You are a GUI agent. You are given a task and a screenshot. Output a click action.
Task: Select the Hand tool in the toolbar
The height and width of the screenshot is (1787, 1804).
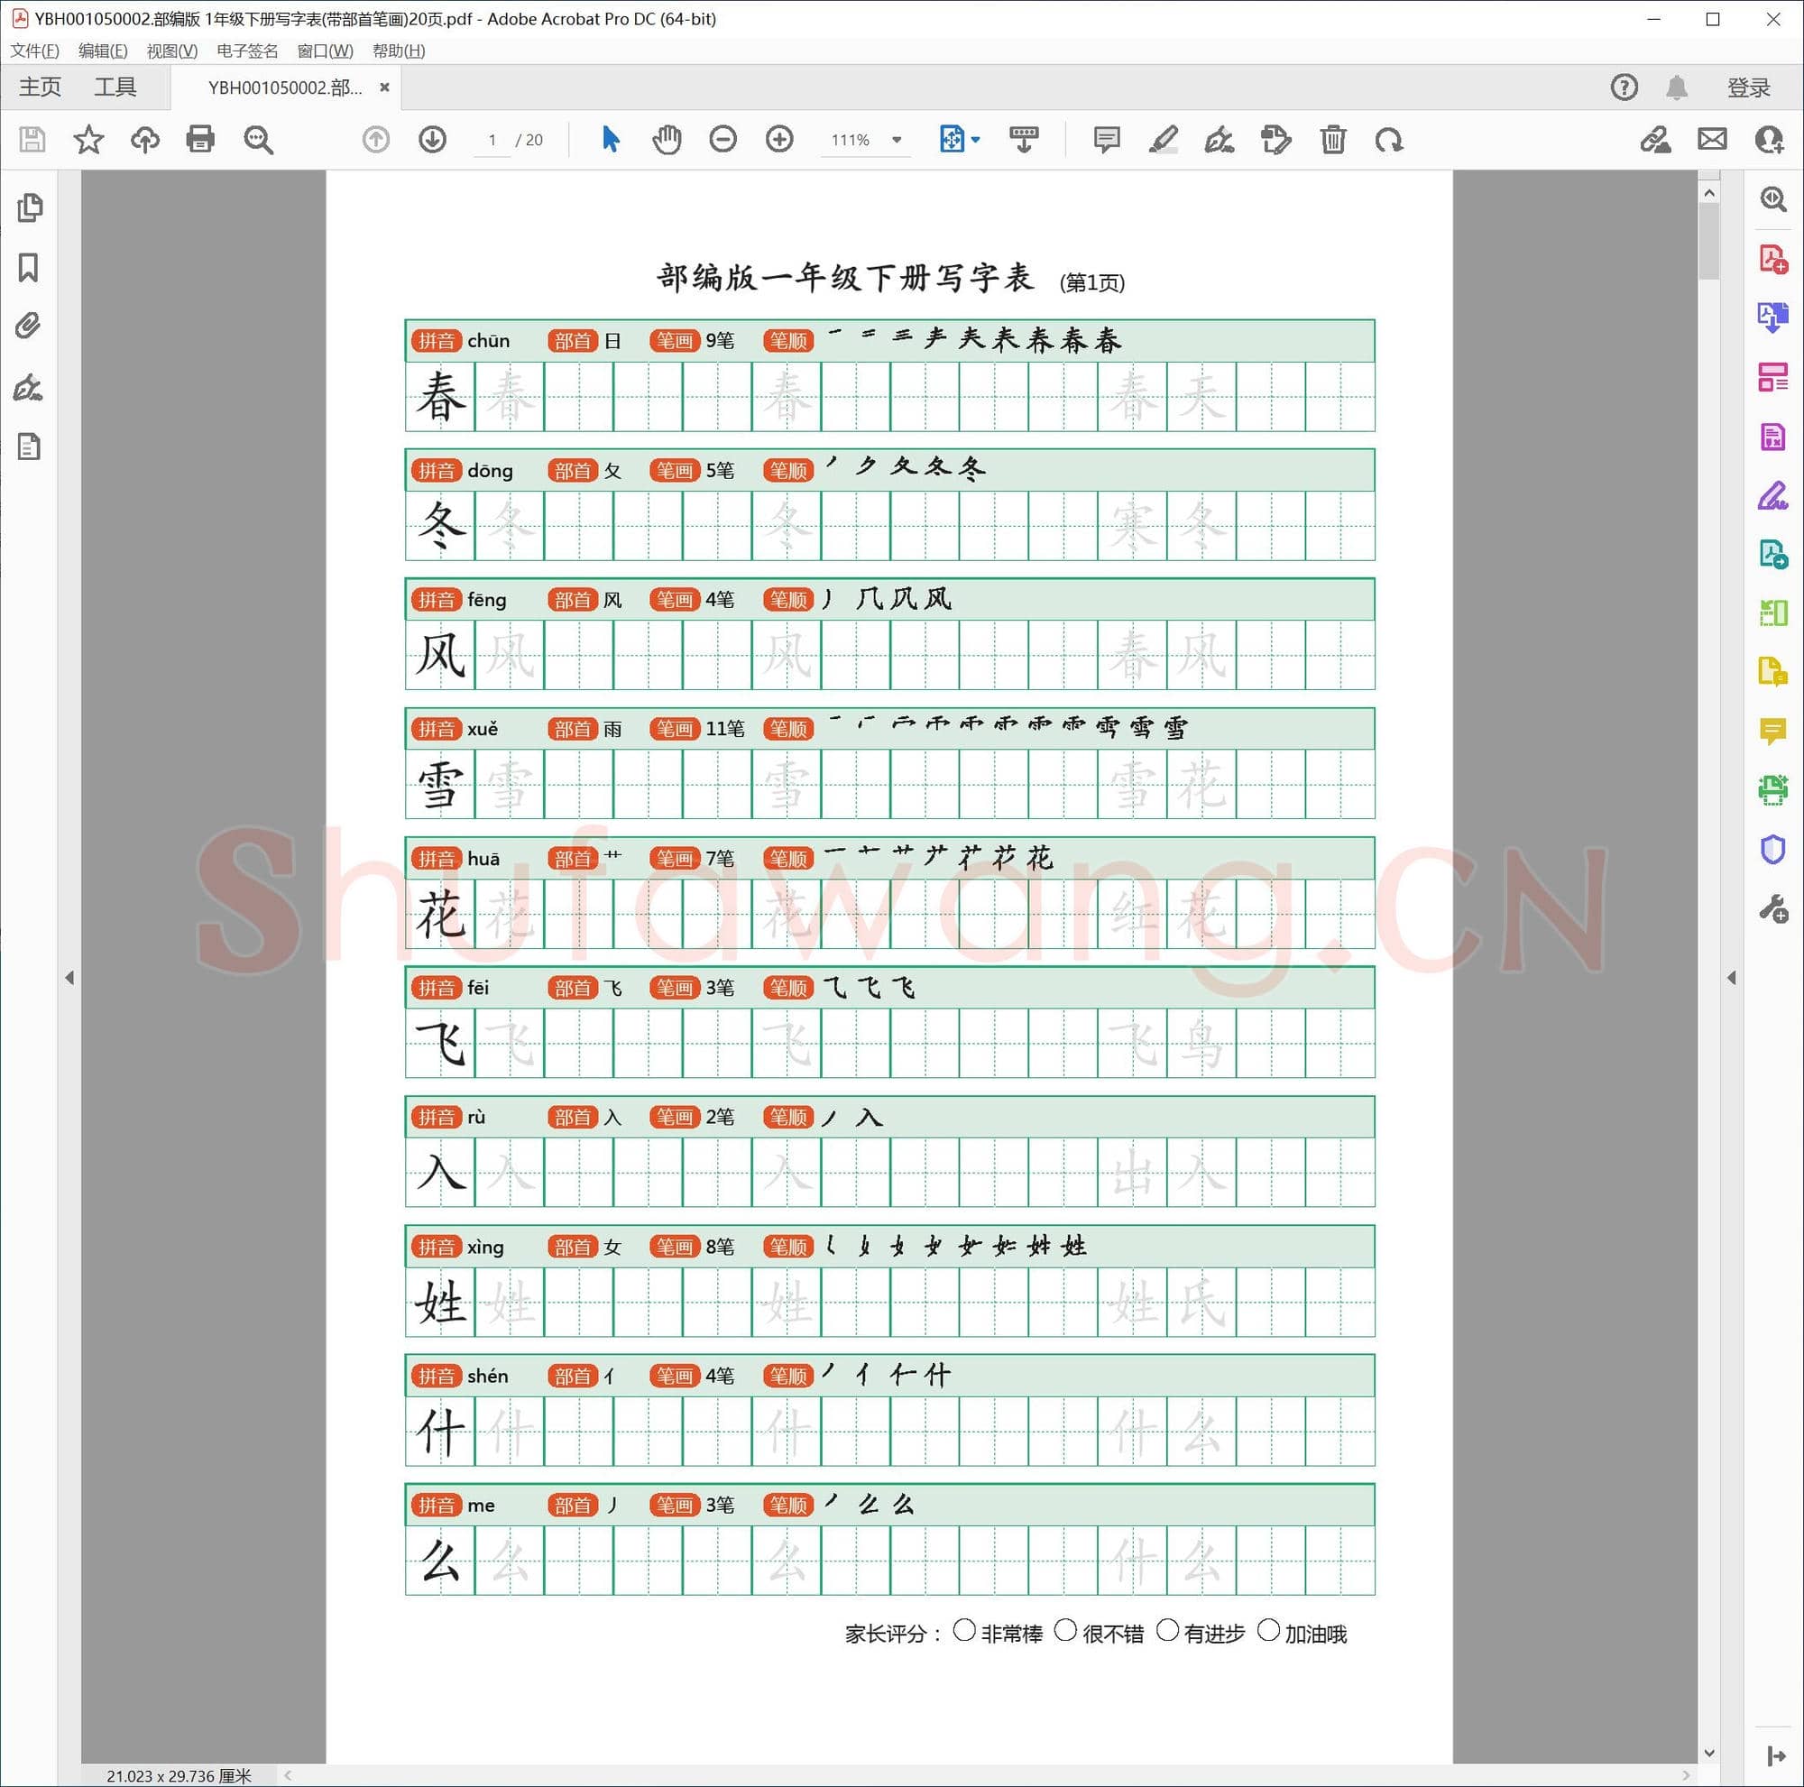pos(666,139)
